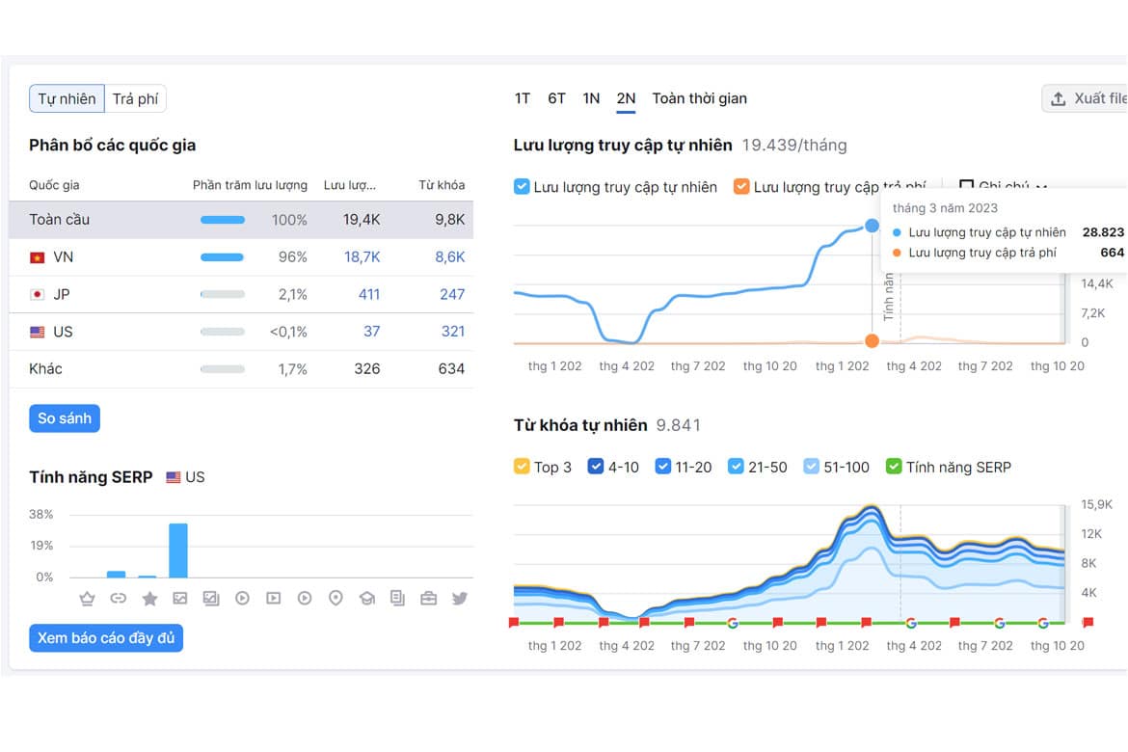The width and height of the screenshot is (1128, 752).
Task: Click the US flag beside Tính năng SERP heading
Action: (x=174, y=477)
